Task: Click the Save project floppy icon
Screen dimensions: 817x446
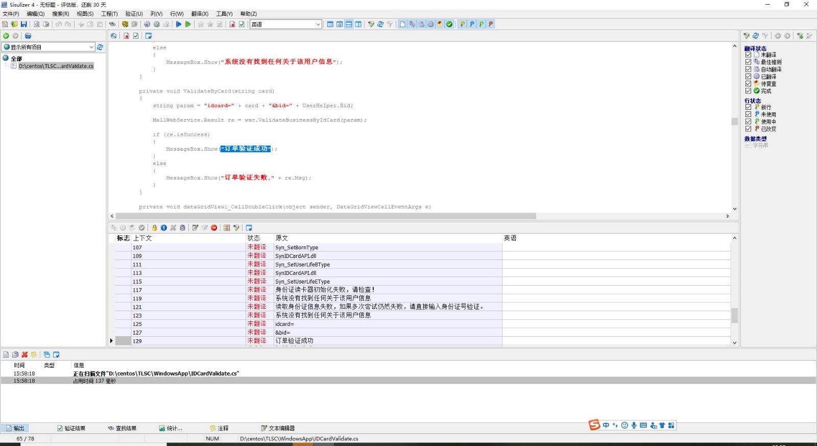Action: [23, 24]
